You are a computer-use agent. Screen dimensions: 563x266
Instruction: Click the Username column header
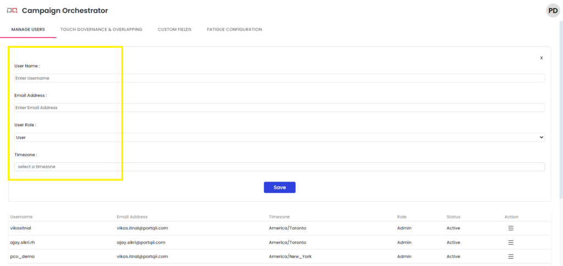click(x=21, y=217)
